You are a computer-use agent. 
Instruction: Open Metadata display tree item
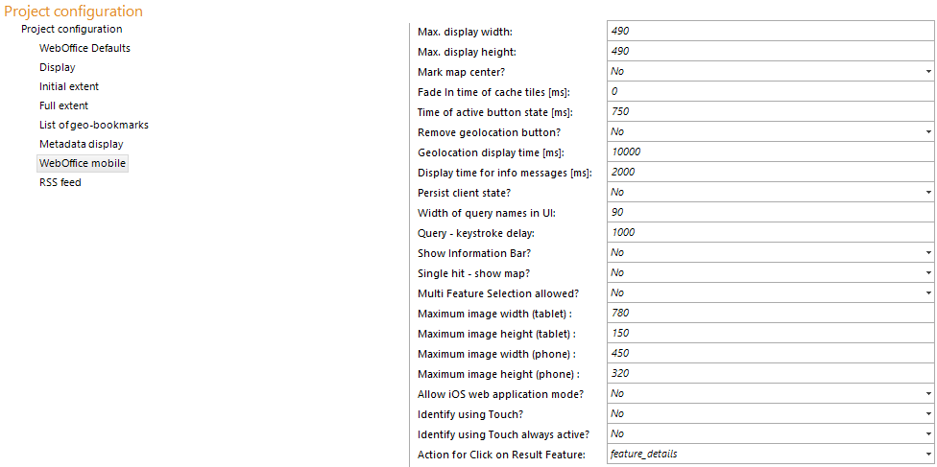82,144
